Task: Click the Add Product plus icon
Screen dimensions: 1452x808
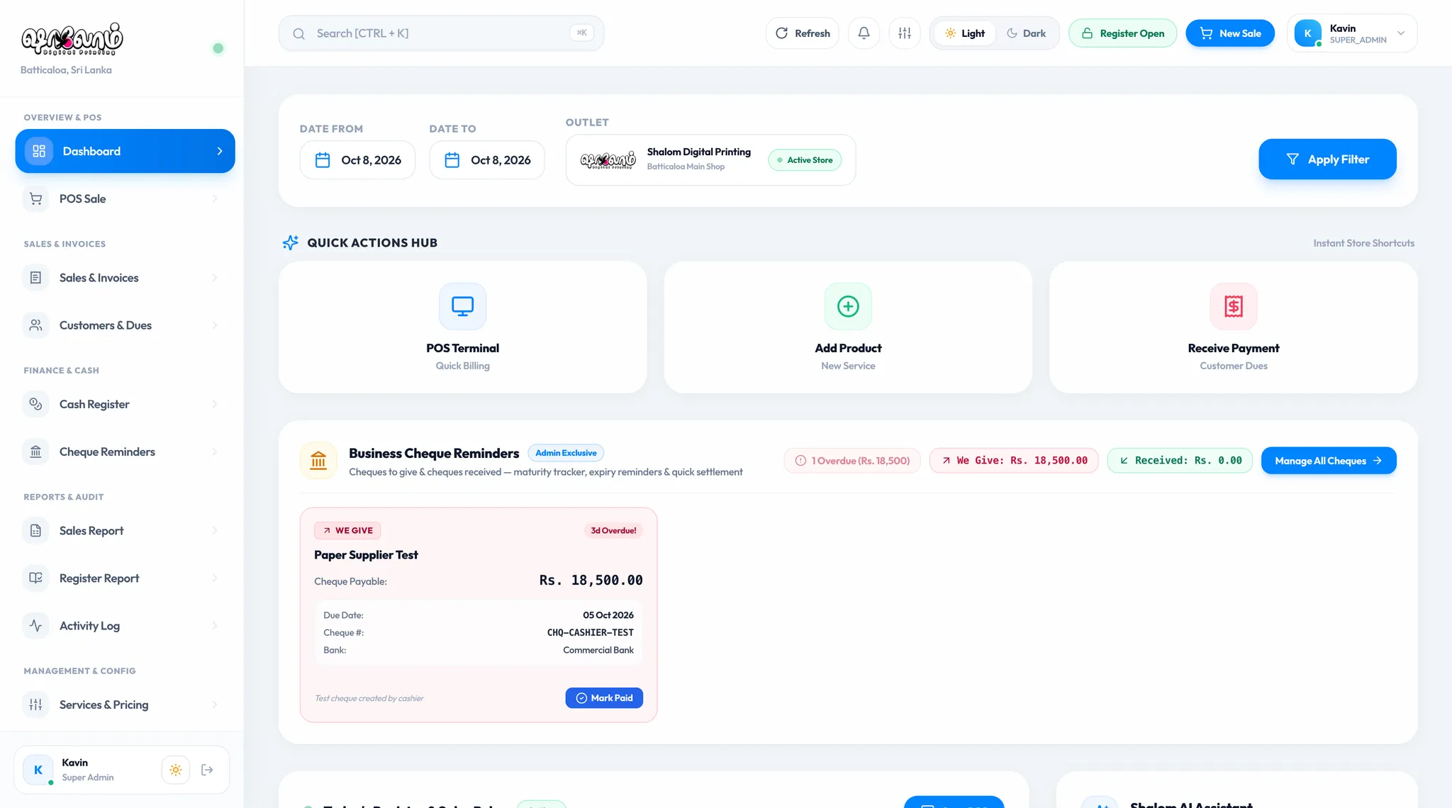Action: (x=848, y=306)
